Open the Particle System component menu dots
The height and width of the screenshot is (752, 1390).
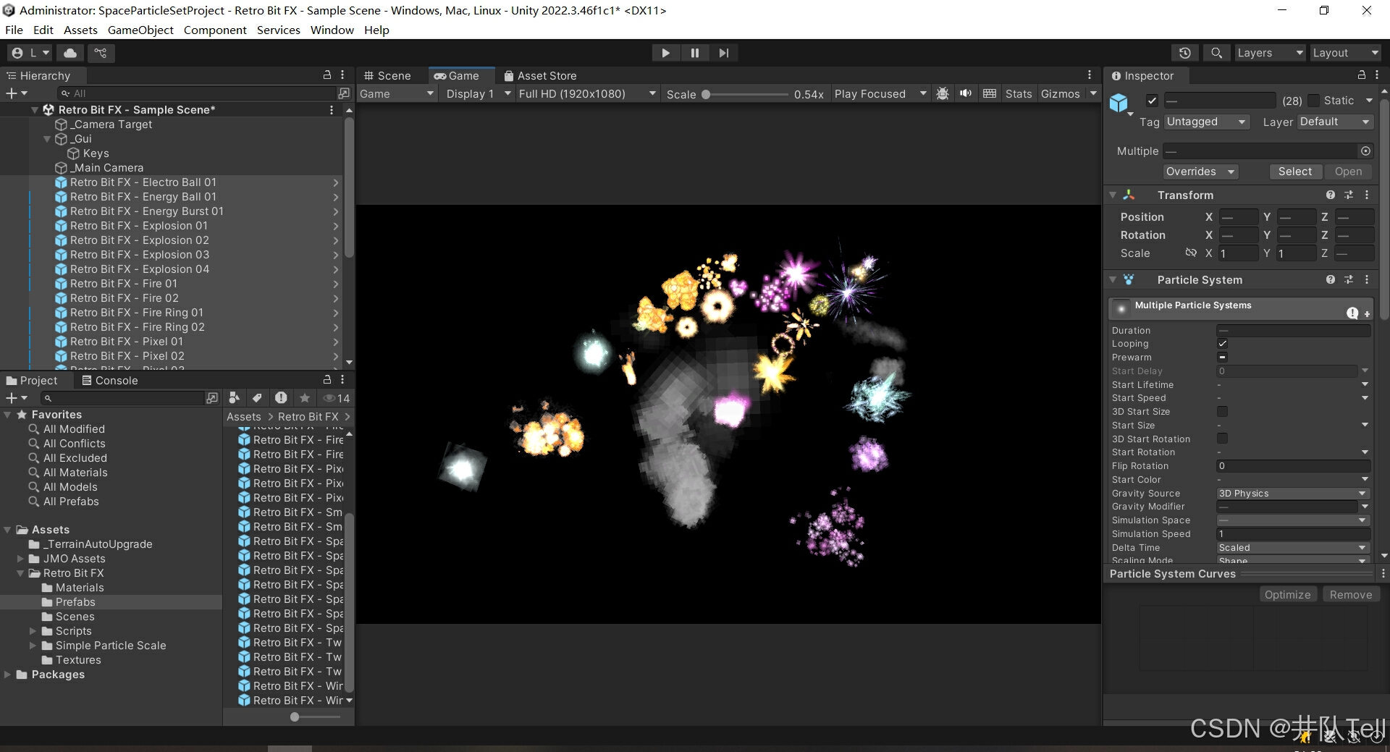pyautogui.click(x=1367, y=280)
